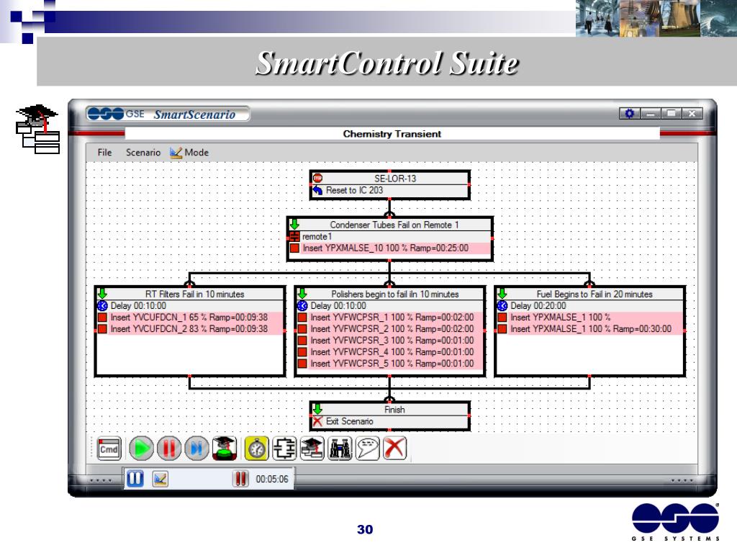Viewport: 737px width, 553px height.
Task: Pause the scenario with the round red pause button
Action: tap(168, 449)
